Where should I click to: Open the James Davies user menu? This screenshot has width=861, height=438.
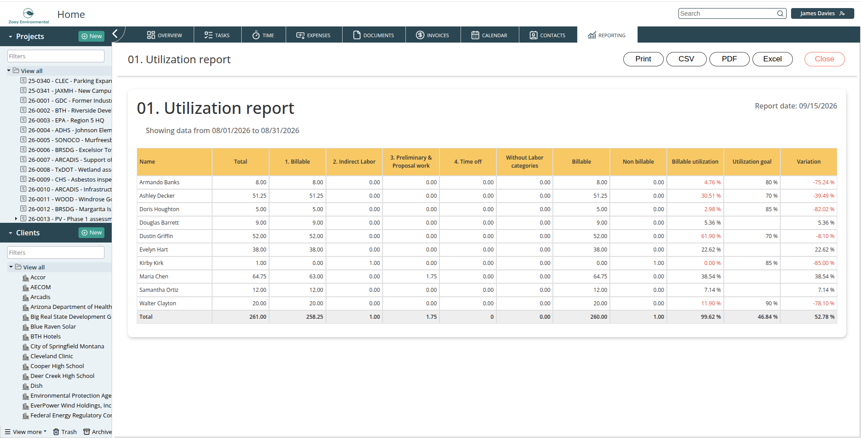click(x=822, y=13)
